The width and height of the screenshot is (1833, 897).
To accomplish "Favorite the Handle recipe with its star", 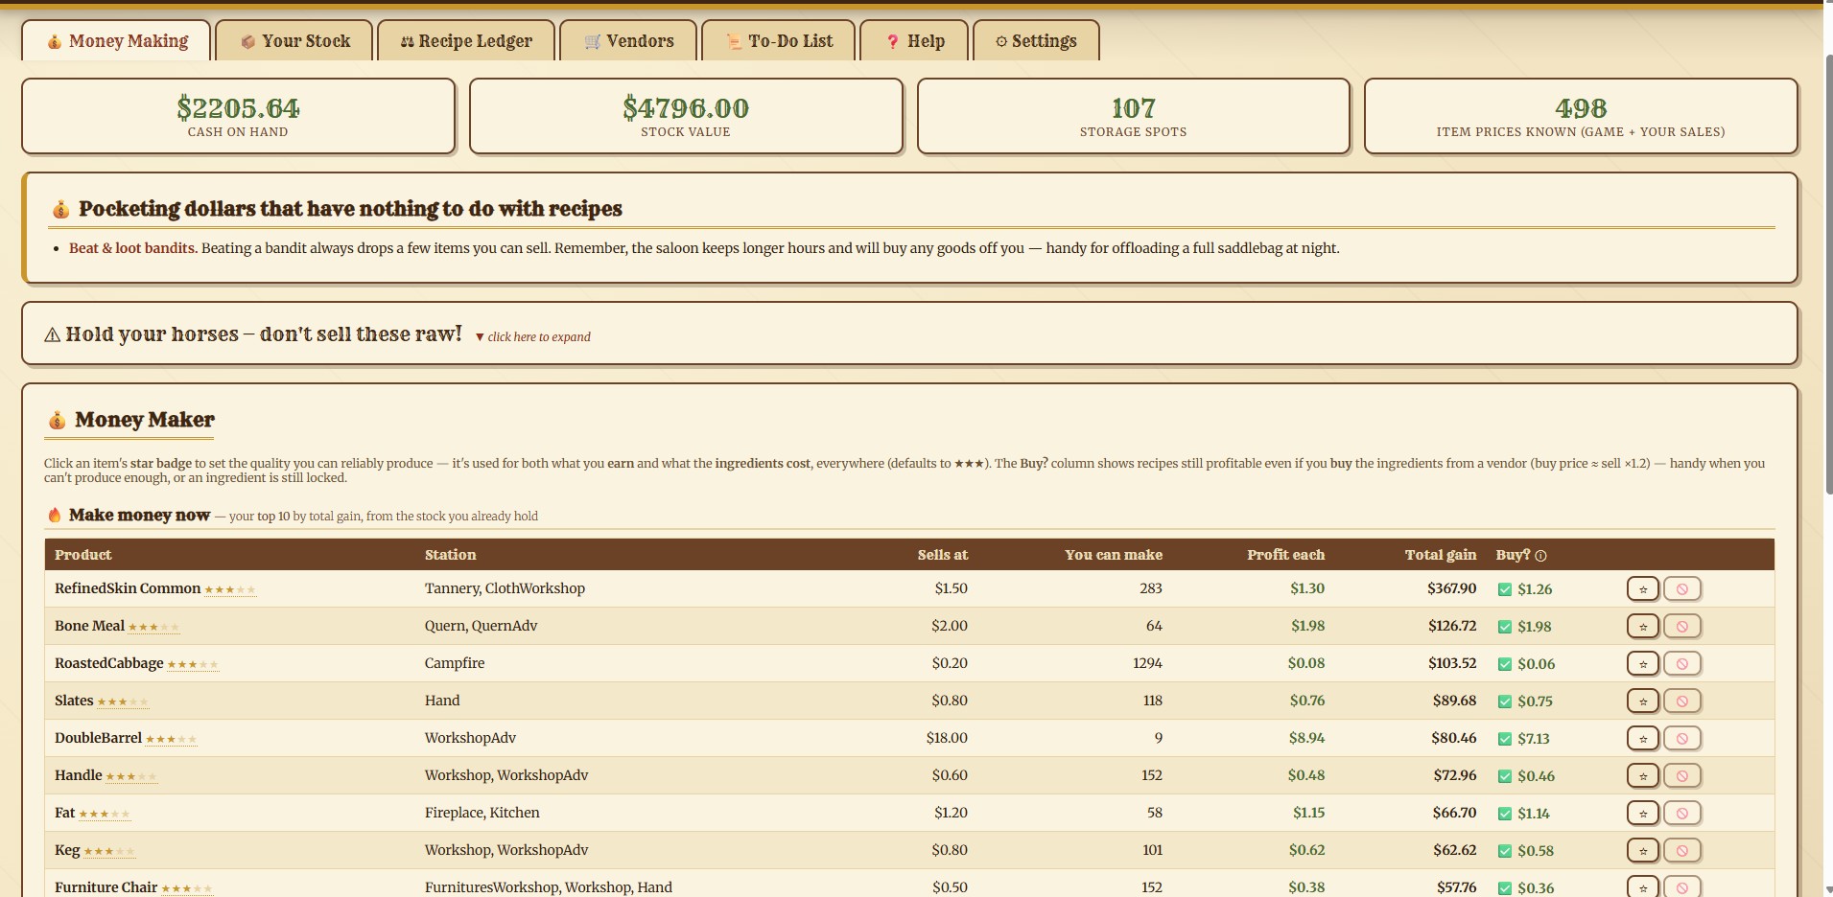I will point(1643,775).
